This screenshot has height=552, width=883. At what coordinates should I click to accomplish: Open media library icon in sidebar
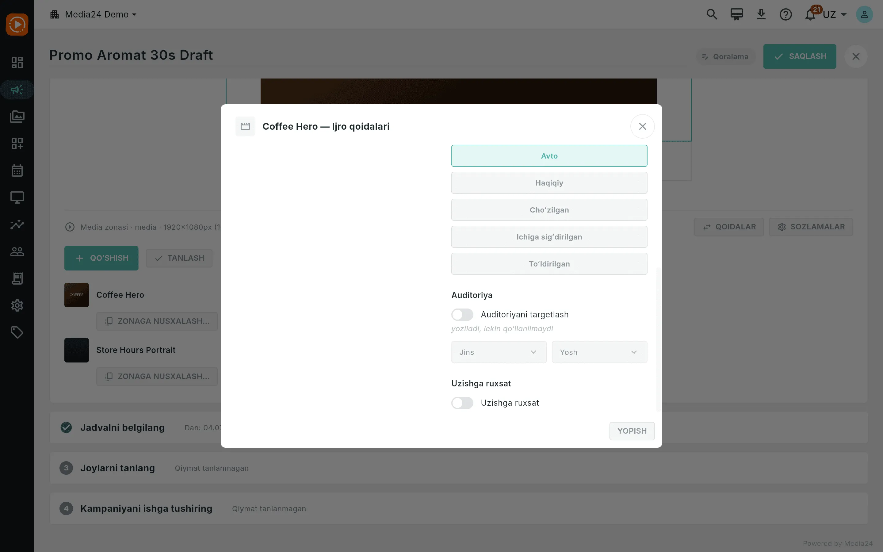(x=17, y=117)
